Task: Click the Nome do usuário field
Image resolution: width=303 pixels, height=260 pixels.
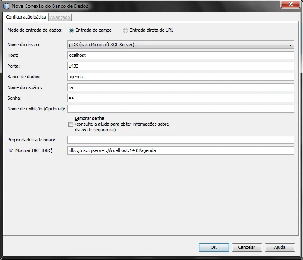Action: click(x=181, y=88)
